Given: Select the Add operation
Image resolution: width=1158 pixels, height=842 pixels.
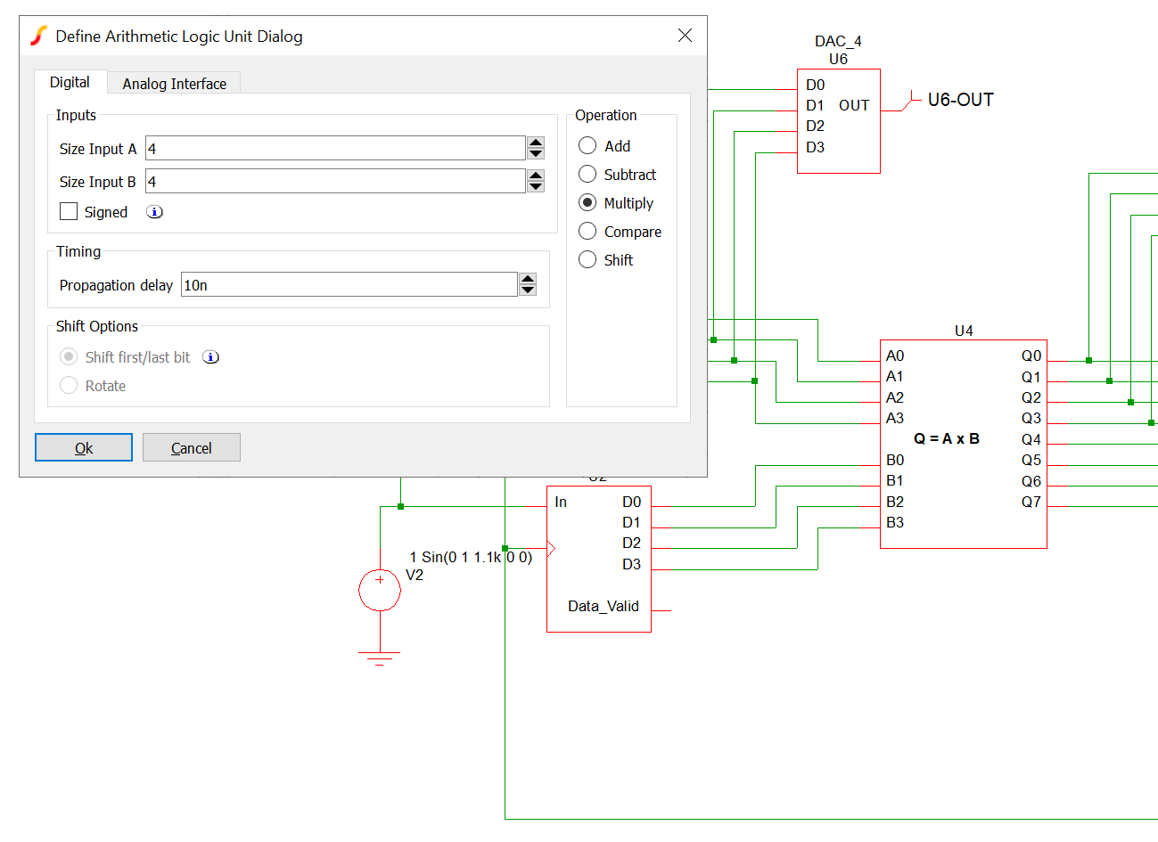Looking at the screenshot, I should pyautogui.click(x=587, y=146).
